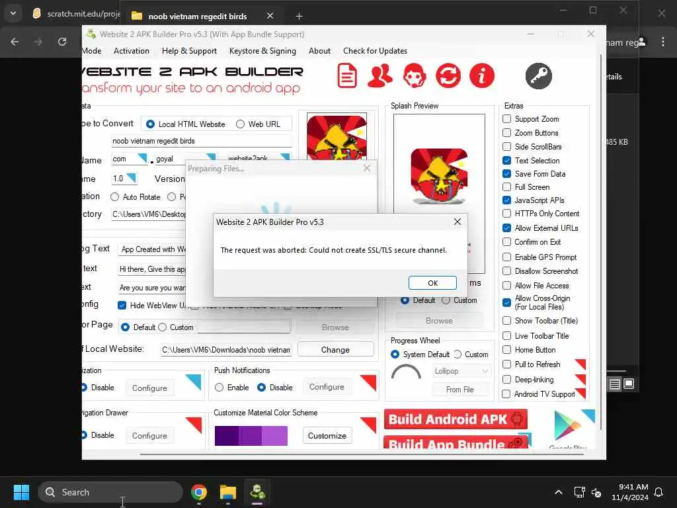Enable Zoom Buttons checkbox
This screenshot has width=677, height=508.
[507, 132]
